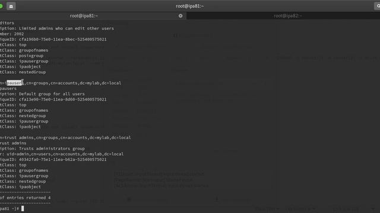Open a new terminal tab with the header icon

11,6
